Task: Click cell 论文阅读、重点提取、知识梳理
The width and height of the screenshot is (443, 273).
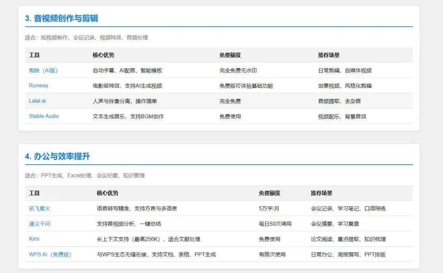Action: tap(348, 239)
